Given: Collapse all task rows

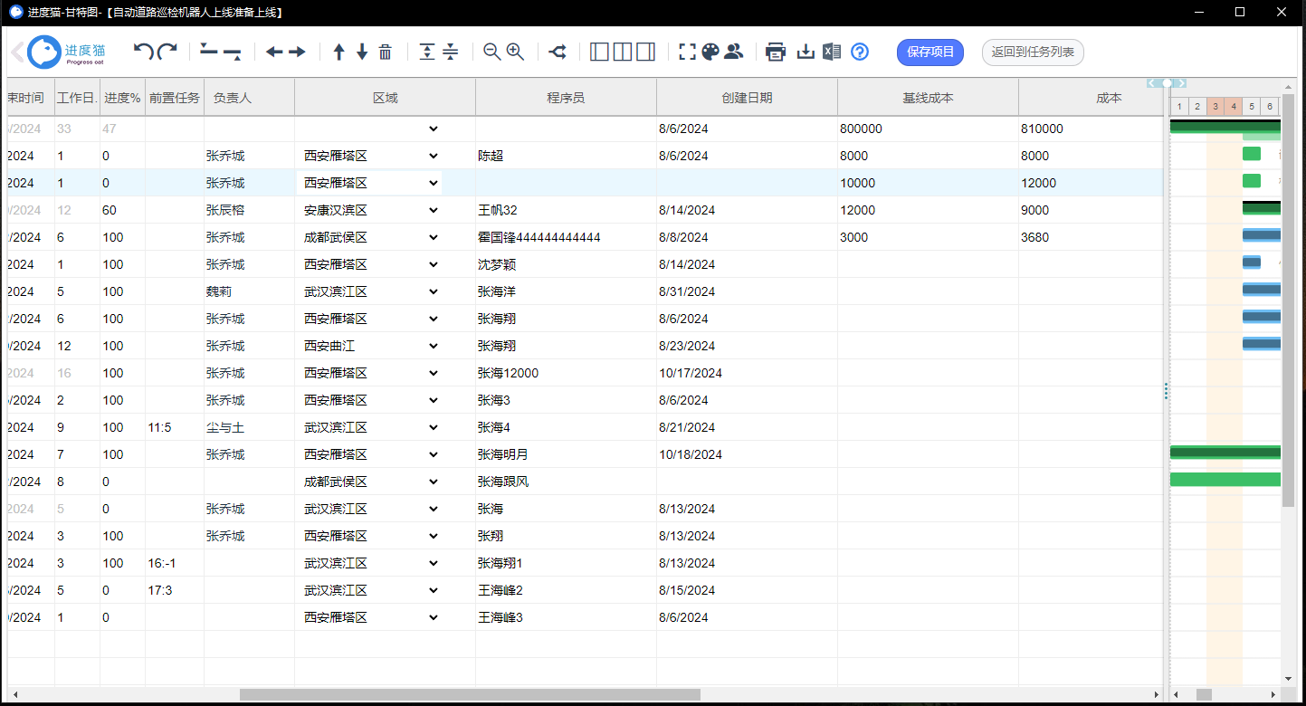Looking at the screenshot, I should coord(451,52).
